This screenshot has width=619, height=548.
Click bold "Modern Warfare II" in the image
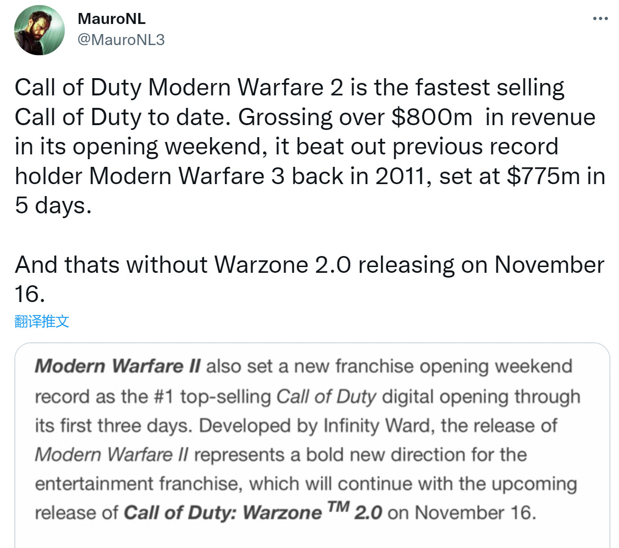pos(118,366)
